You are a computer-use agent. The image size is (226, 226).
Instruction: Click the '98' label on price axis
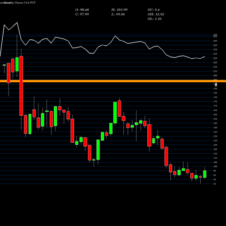click(x=215, y=171)
